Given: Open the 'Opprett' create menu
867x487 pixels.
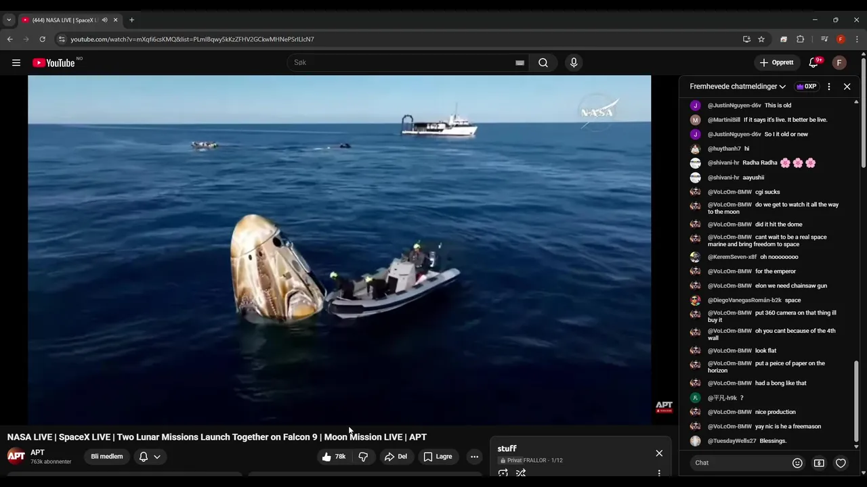Looking at the screenshot, I should point(777,63).
